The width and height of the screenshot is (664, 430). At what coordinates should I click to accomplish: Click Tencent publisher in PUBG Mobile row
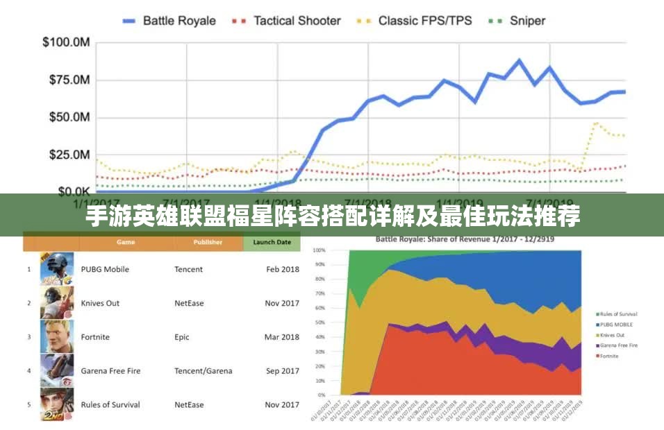(x=188, y=269)
